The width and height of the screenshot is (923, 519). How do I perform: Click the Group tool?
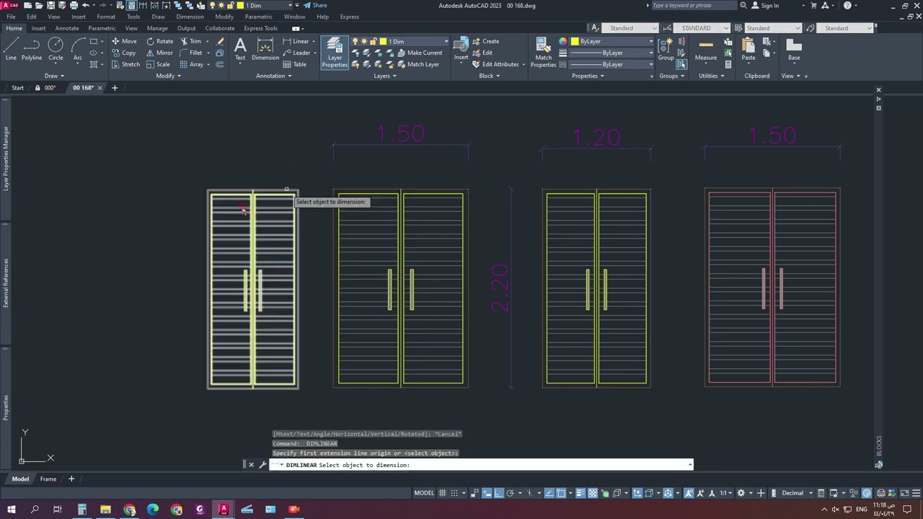click(666, 49)
